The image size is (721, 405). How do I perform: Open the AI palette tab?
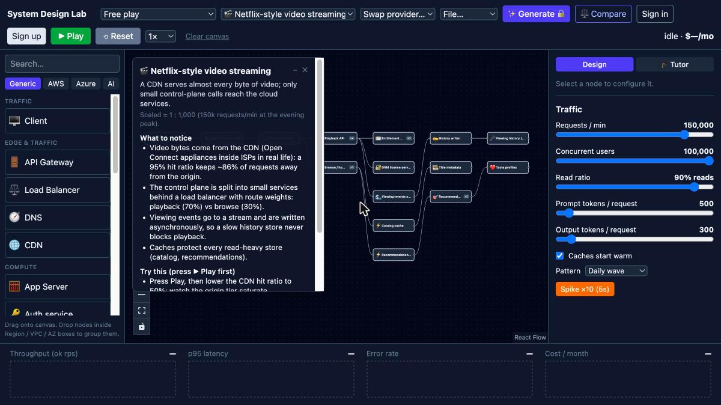pos(111,84)
